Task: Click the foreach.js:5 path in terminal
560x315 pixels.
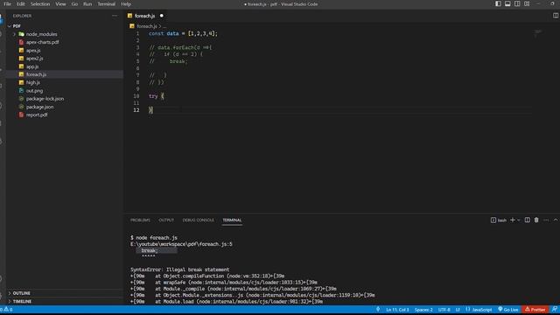Action: point(181,244)
